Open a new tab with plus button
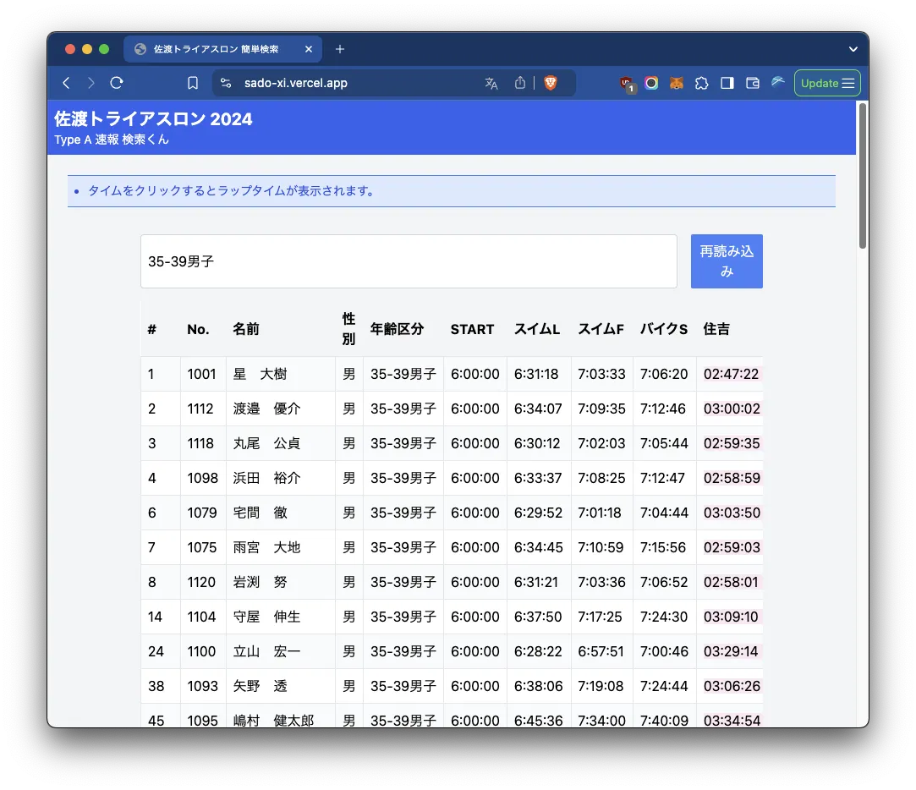Image resolution: width=916 pixels, height=790 pixels. [340, 49]
